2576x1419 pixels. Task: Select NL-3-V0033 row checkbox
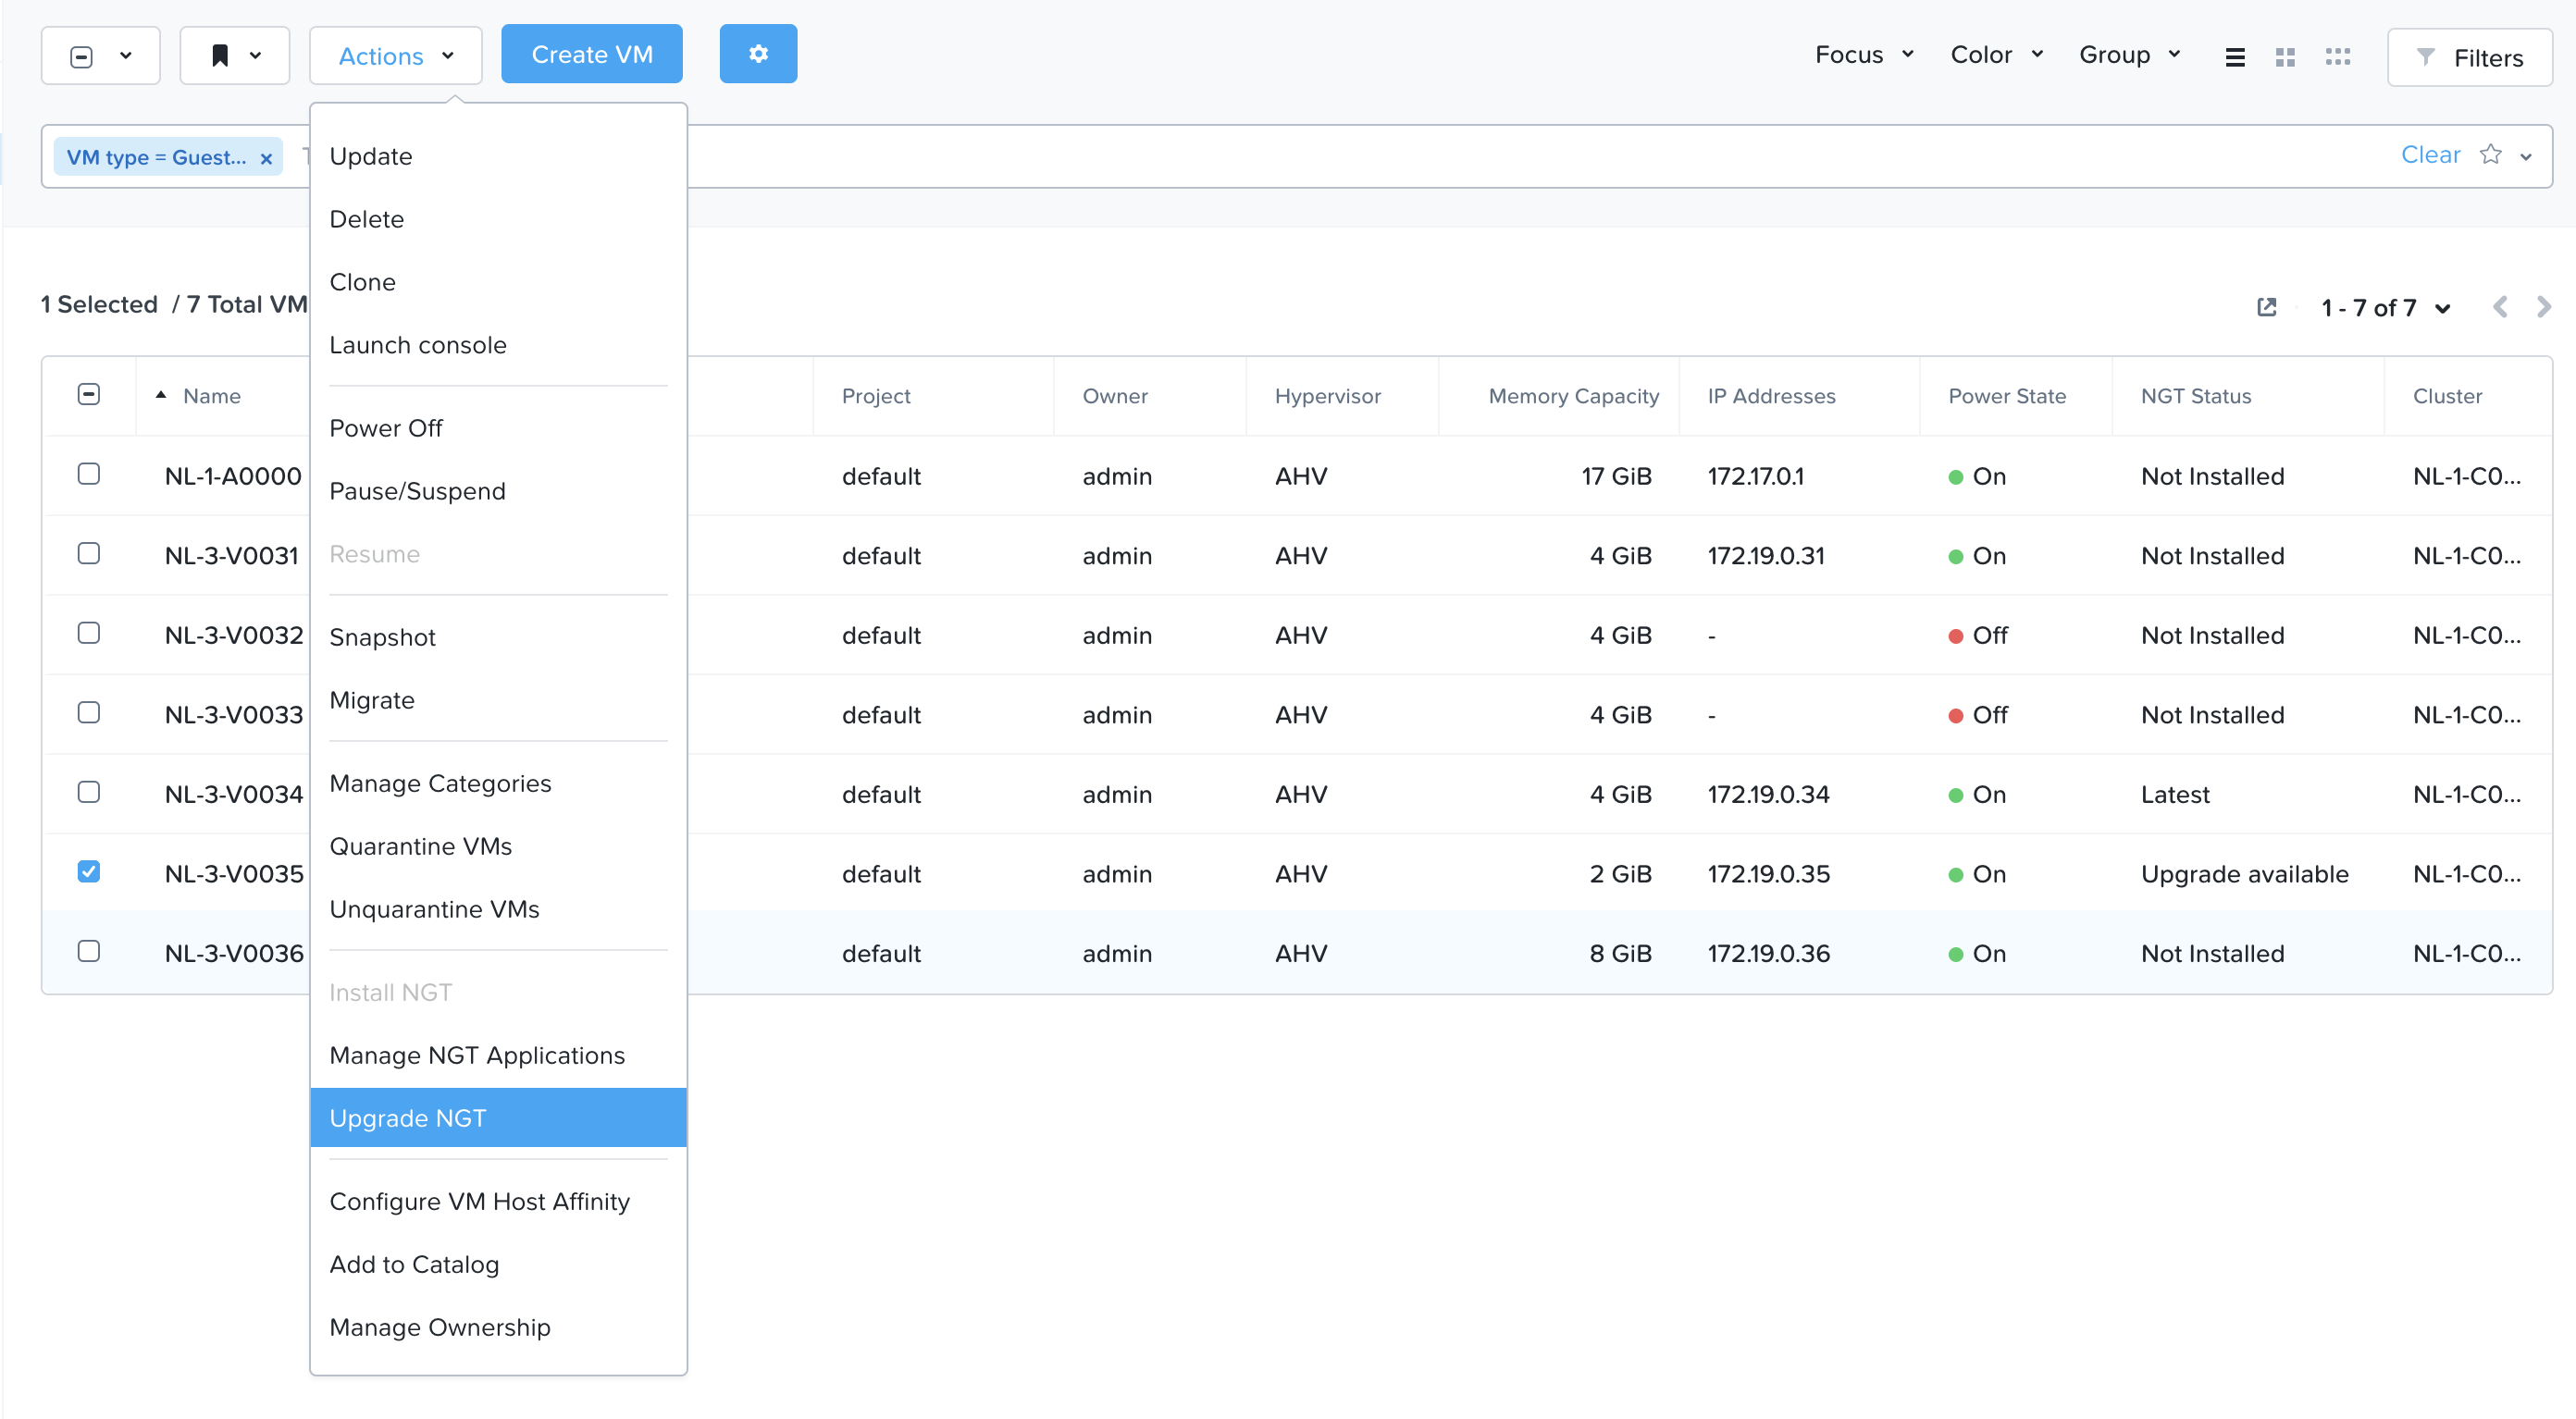[x=89, y=713]
